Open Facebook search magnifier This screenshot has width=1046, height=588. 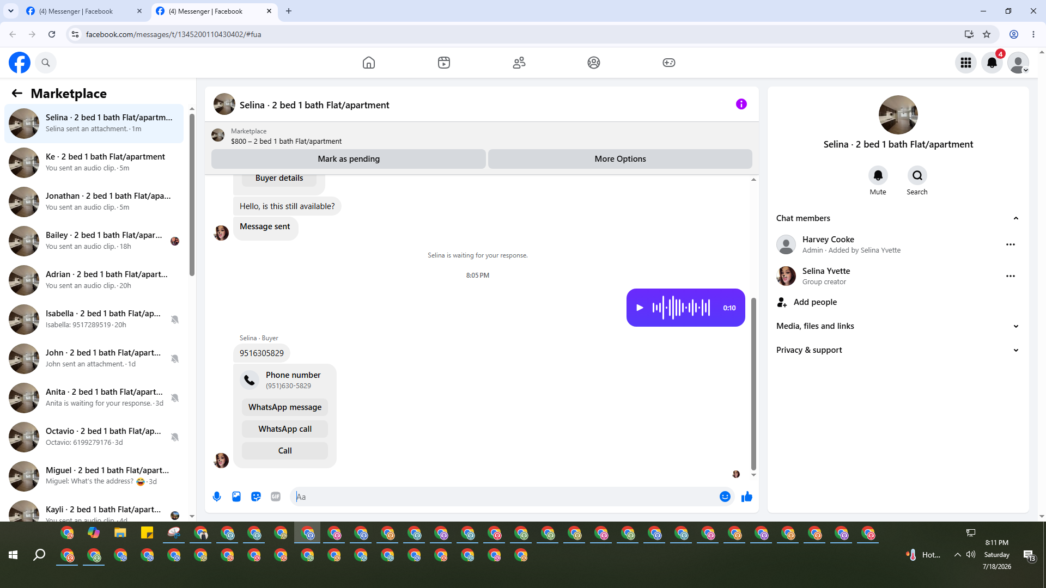(x=46, y=63)
